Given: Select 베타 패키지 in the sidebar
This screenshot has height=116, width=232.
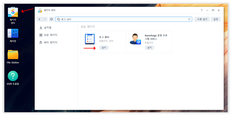Looking at the screenshot, I should 48,43.
